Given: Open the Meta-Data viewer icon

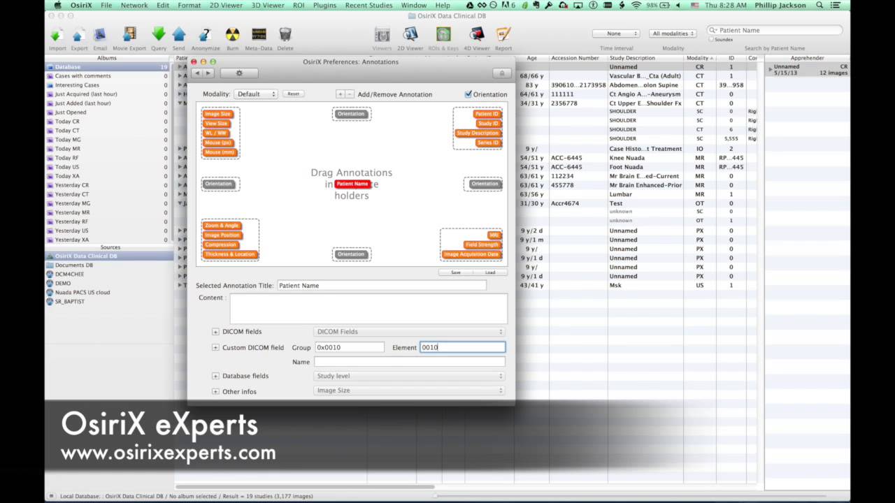Looking at the screenshot, I should click(259, 35).
